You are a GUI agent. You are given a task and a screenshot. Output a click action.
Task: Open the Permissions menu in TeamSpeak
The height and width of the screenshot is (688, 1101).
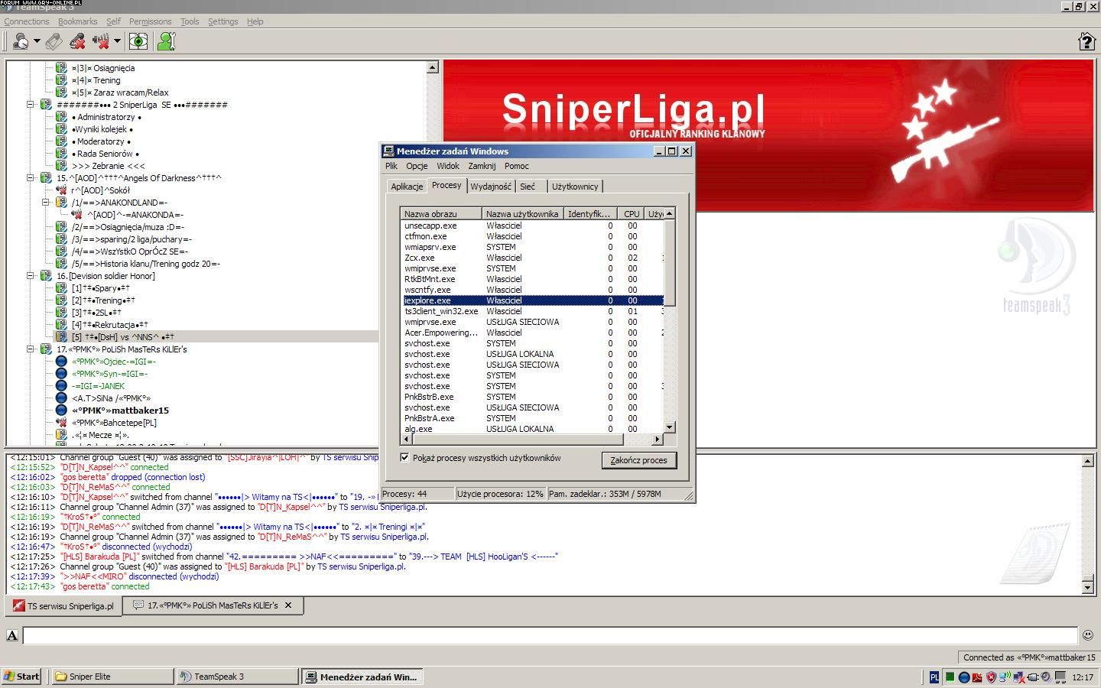[x=150, y=21]
